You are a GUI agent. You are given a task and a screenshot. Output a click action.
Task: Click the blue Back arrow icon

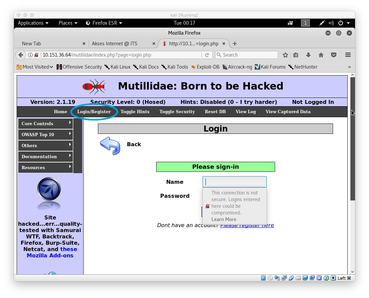click(x=110, y=146)
